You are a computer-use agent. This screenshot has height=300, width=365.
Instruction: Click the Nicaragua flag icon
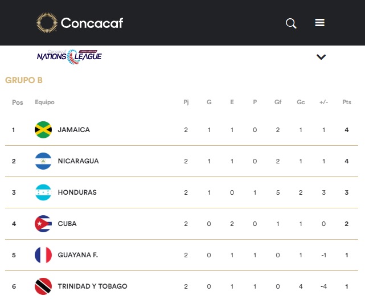(x=43, y=161)
